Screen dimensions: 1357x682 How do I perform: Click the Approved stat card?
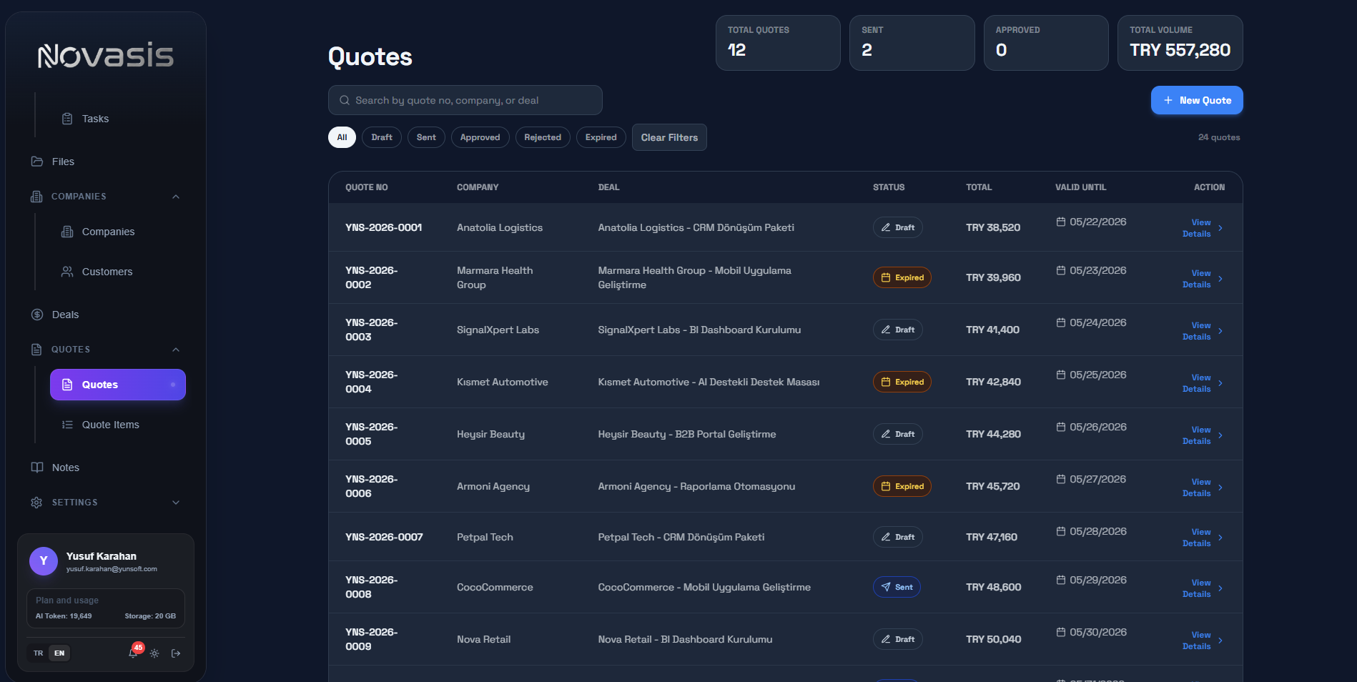(x=1046, y=43)
